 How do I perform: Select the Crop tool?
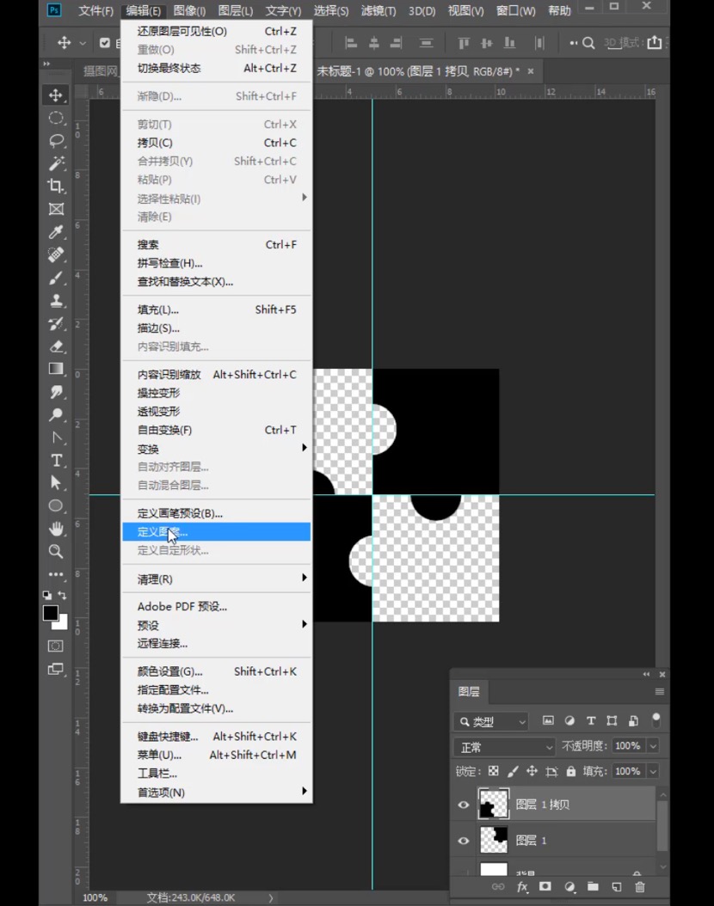(57, 187)
